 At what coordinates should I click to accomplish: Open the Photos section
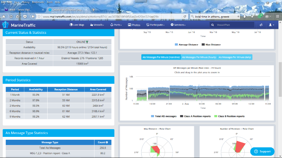pos(134,25)
